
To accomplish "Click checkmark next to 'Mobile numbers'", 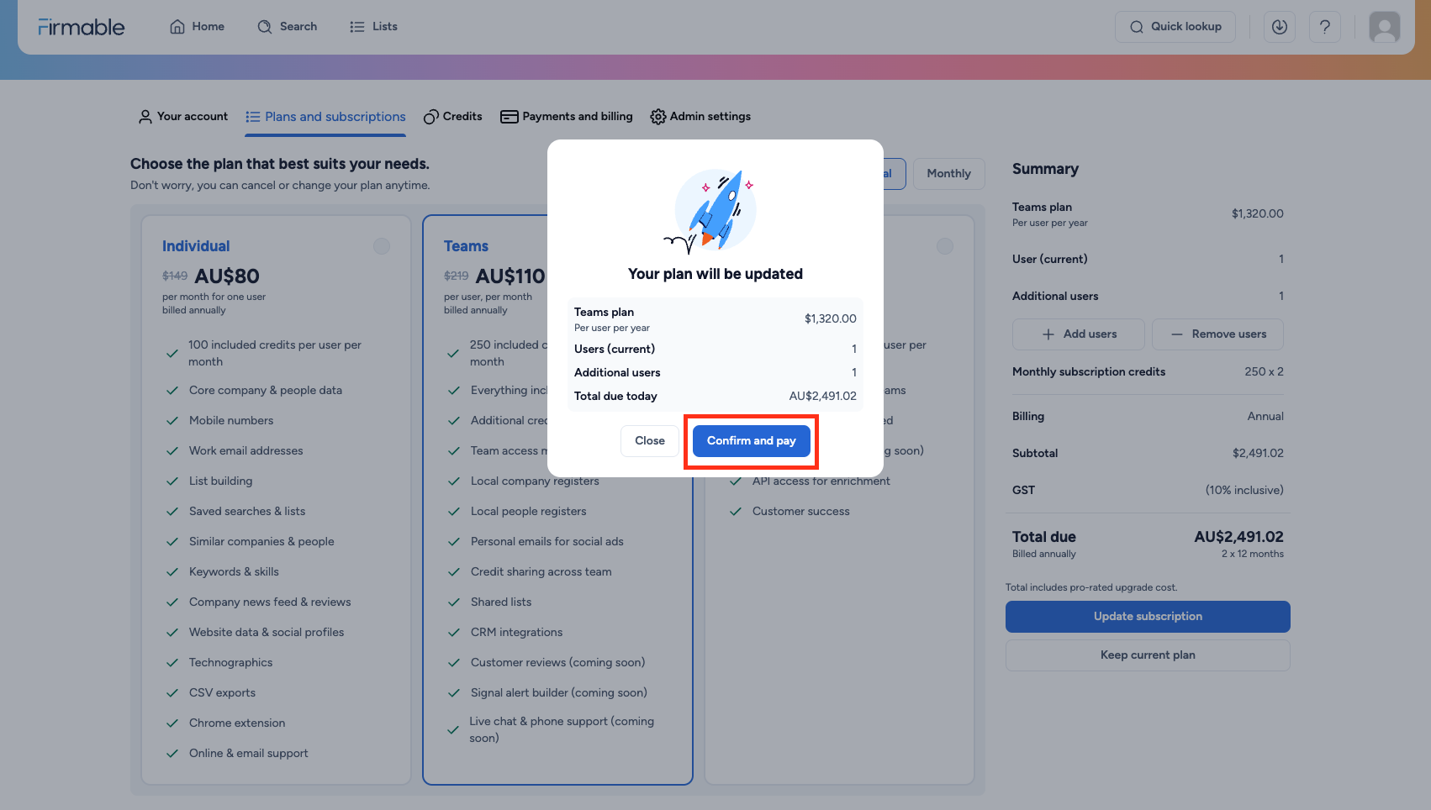I will pos(172,421).
